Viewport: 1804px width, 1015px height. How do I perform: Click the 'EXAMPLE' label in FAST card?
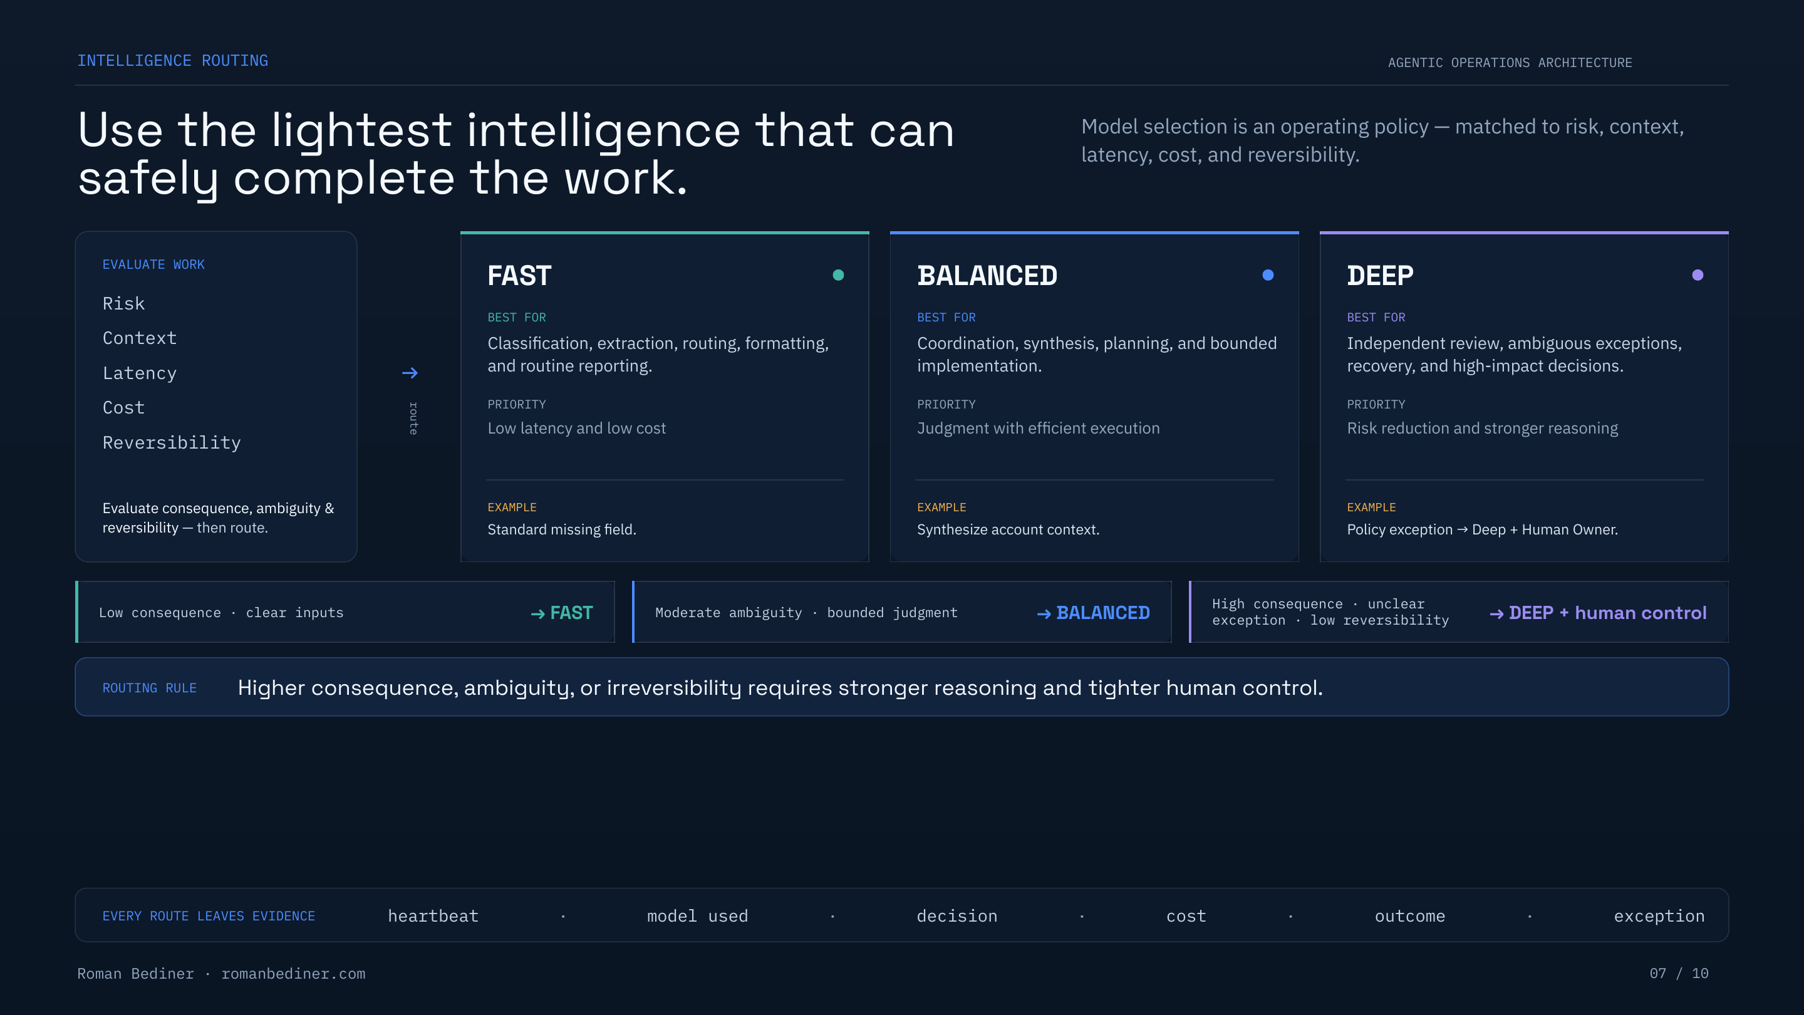[512, 507]
